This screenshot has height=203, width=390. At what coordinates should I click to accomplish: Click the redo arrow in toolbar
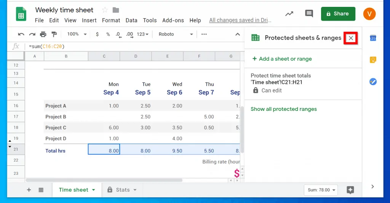pyautogui.click(x=32, y=34)
